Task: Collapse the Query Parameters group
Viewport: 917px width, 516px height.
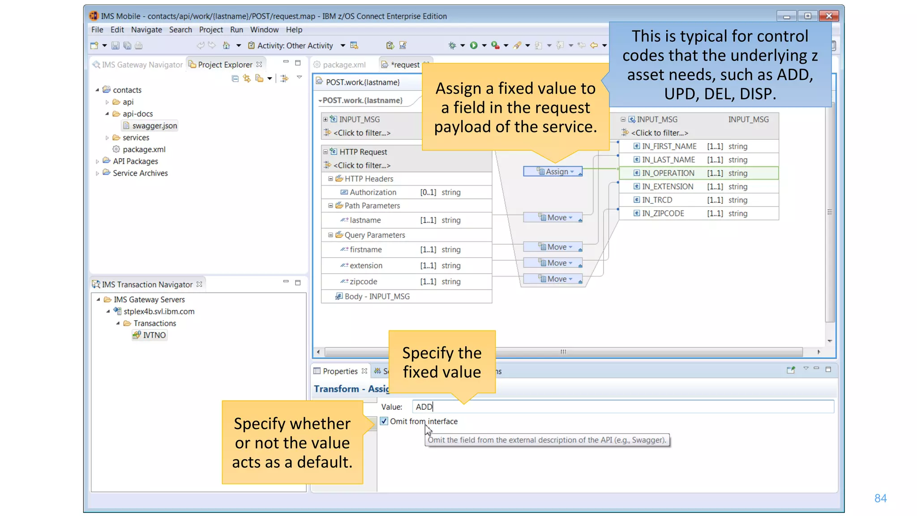Action: (x=330, y=235)
